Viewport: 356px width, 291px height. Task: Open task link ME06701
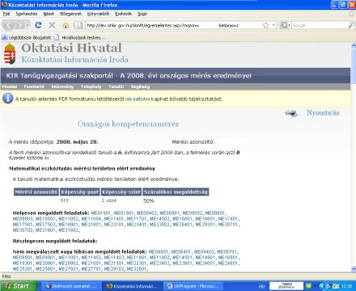[227, 252]
